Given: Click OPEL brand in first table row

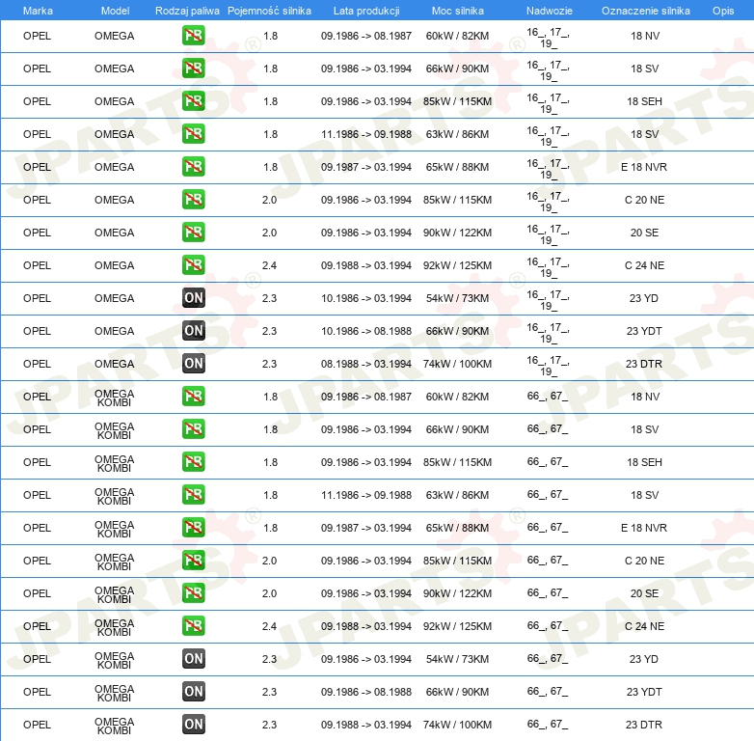Looking at the screenshot, I should pos(37,36).
